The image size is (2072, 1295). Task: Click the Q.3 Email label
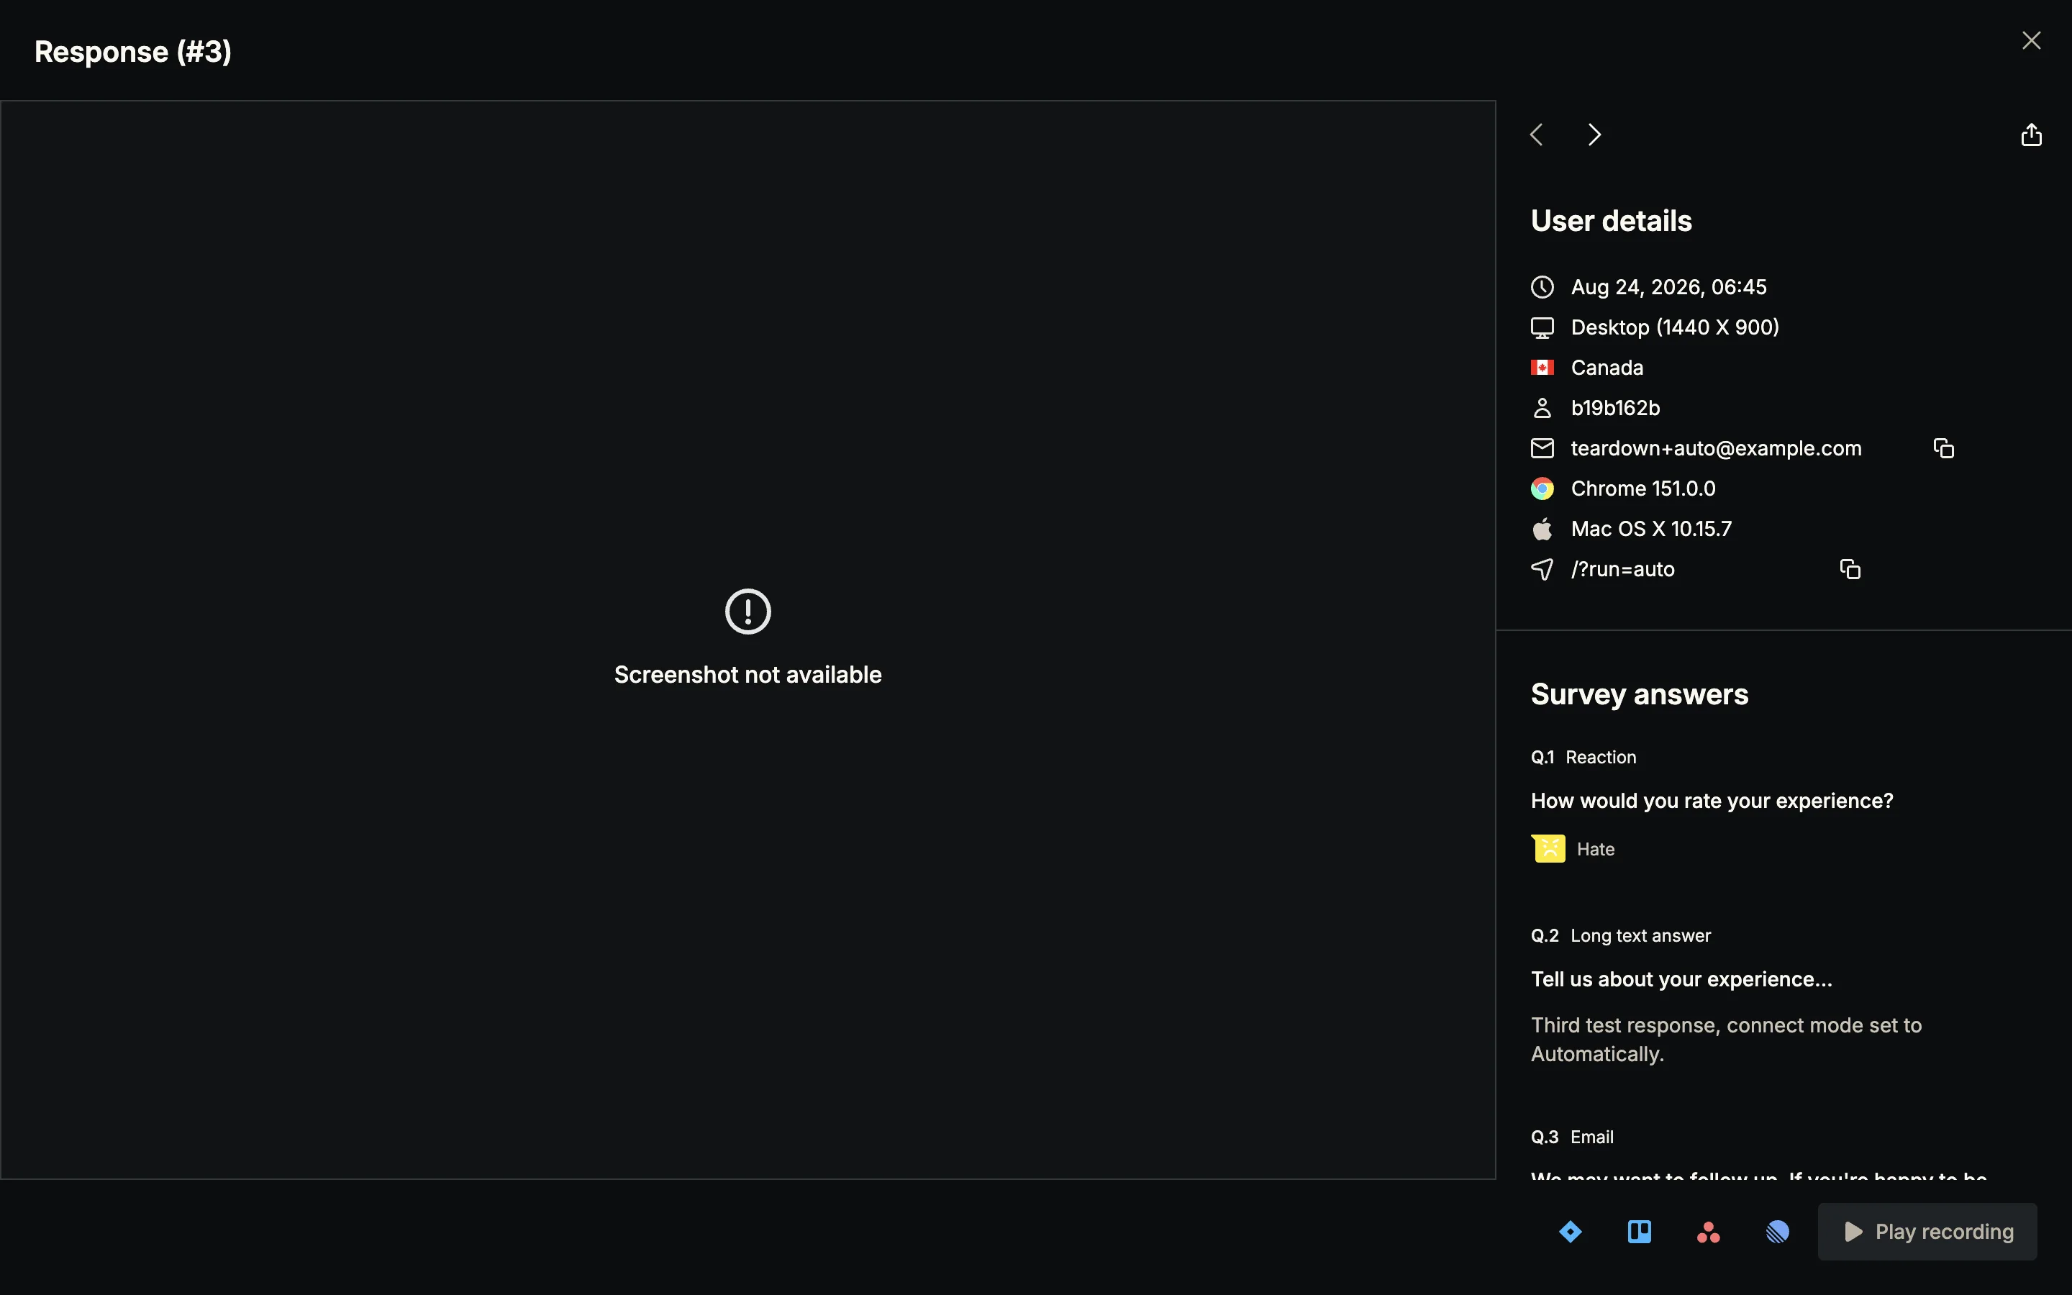click(x=1572, y=1137)
